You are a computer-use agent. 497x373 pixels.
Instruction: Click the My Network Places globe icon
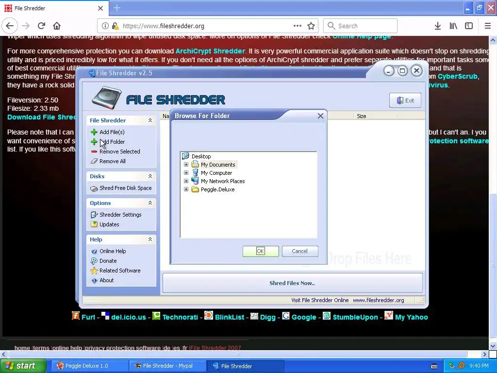coord(195,181)
